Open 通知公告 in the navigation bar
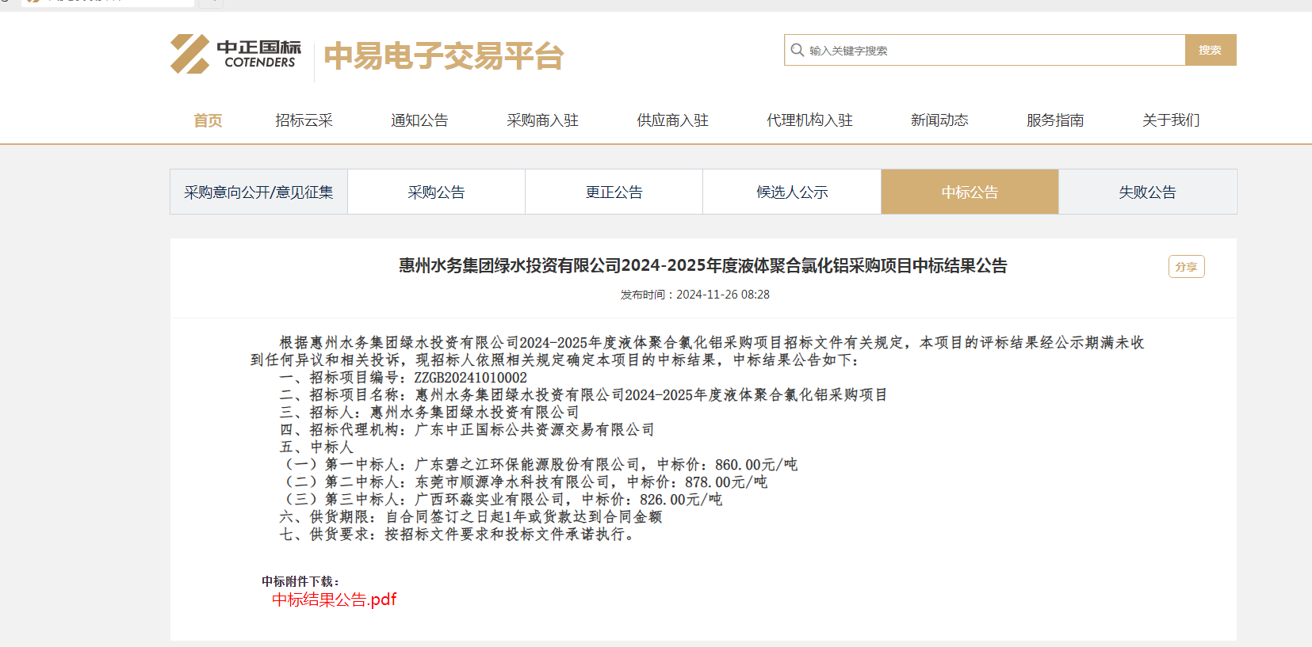The image size is (1312, 647). pyautogui.click(x=419, y=120)
